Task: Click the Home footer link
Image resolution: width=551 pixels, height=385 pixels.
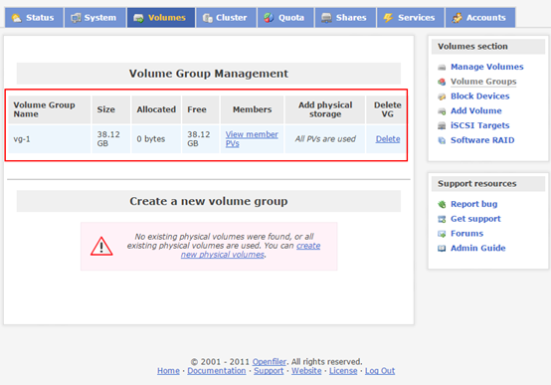Action: 168,371
